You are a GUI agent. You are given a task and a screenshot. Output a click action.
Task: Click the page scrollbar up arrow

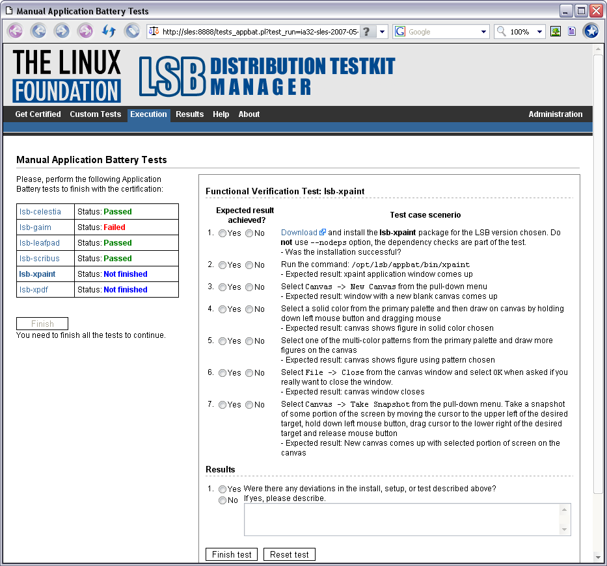[x=598, y=49]
